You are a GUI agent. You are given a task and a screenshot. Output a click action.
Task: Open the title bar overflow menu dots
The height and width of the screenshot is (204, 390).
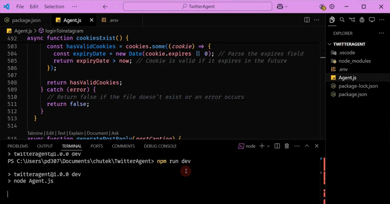pos(74,6)
